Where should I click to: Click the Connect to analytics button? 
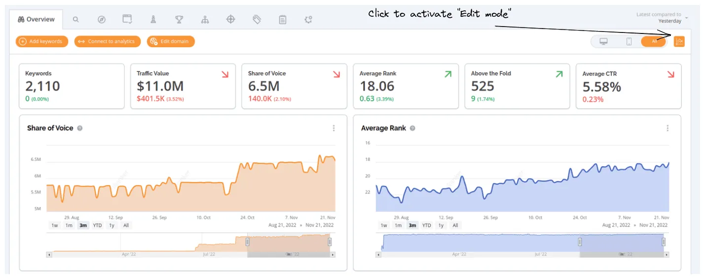pos(108,42)
